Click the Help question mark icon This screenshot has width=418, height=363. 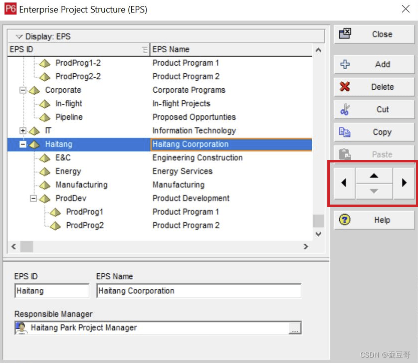(344, 220)
